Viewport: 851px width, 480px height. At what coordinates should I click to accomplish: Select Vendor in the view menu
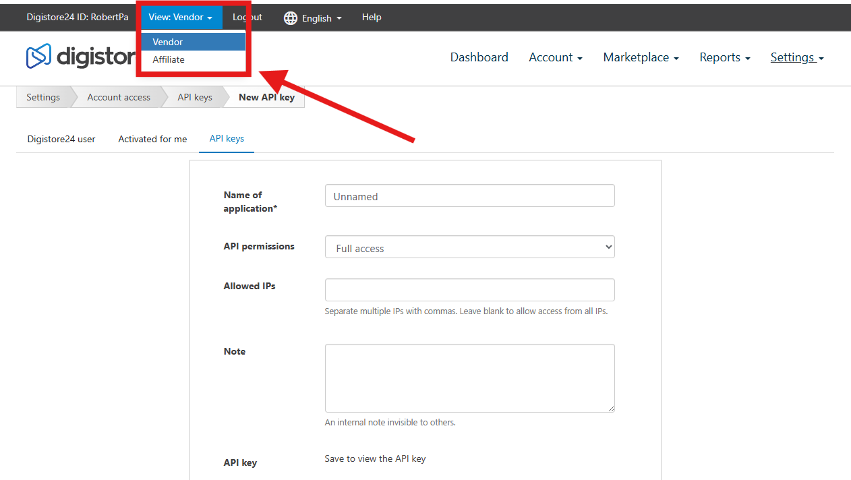point(194,42)
